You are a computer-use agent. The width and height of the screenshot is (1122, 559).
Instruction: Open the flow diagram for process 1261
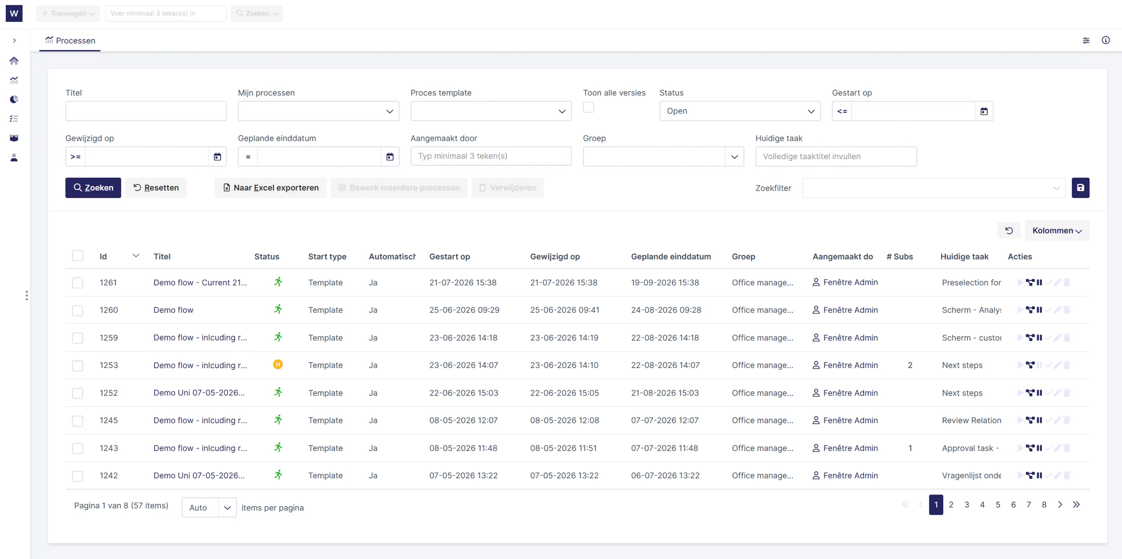pos(1030,282)
